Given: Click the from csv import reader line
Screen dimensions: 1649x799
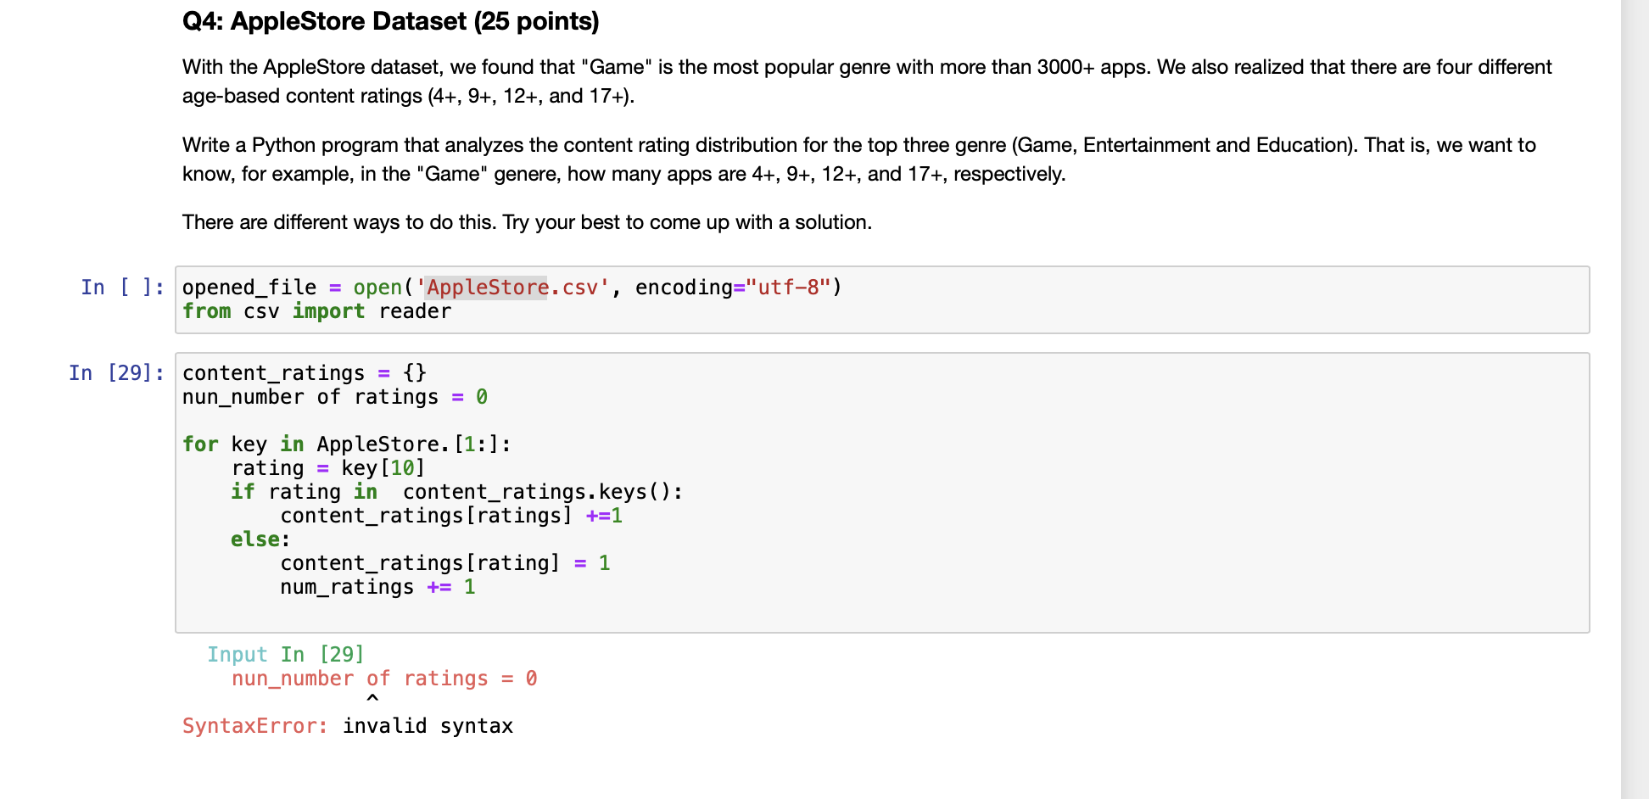Looking at the screenshot, I should (x=316, y=311).
